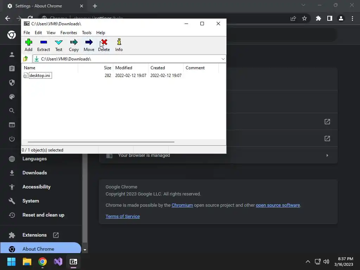Click the Add button in 7-Zip toolbar
Image resolution: width=360 pixels, height=270 pixels.
(x=28, y=45)
